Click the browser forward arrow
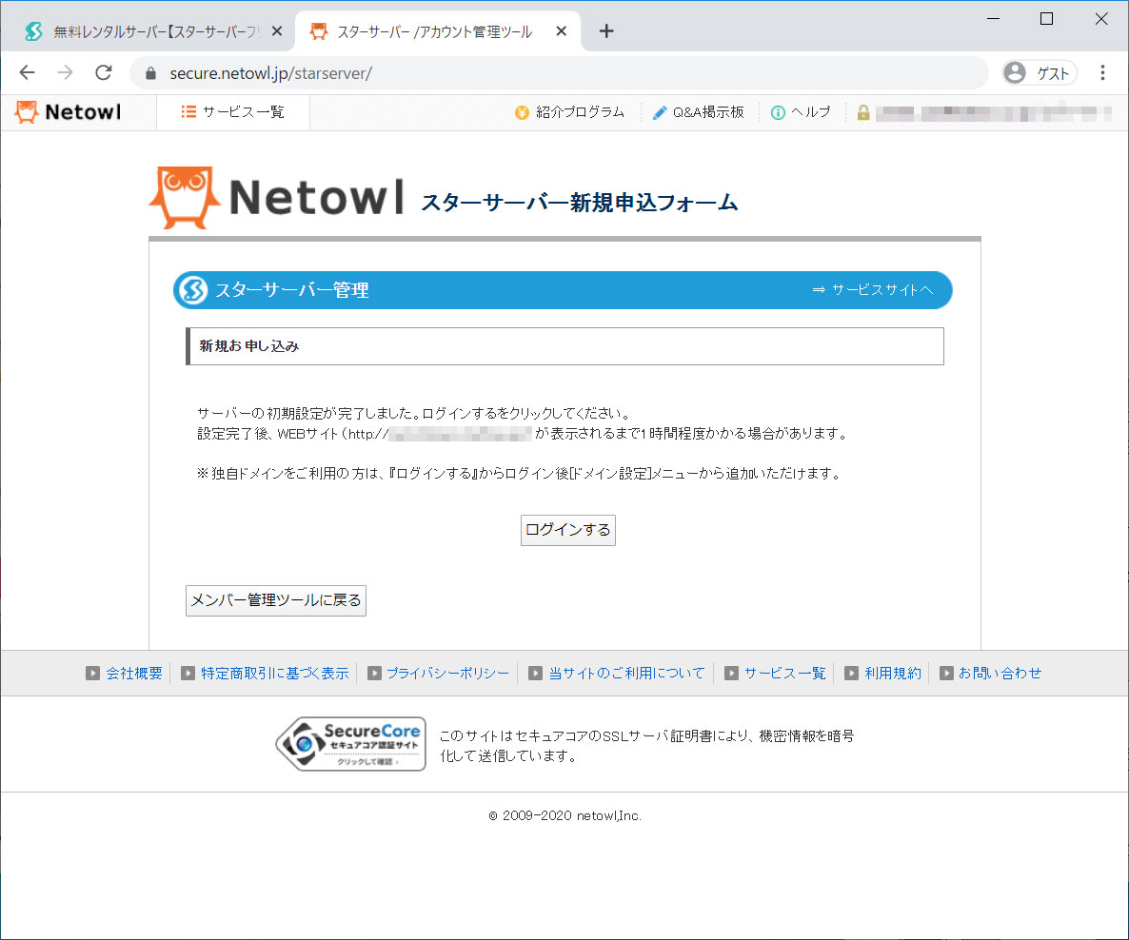 (x=66, y=72)
